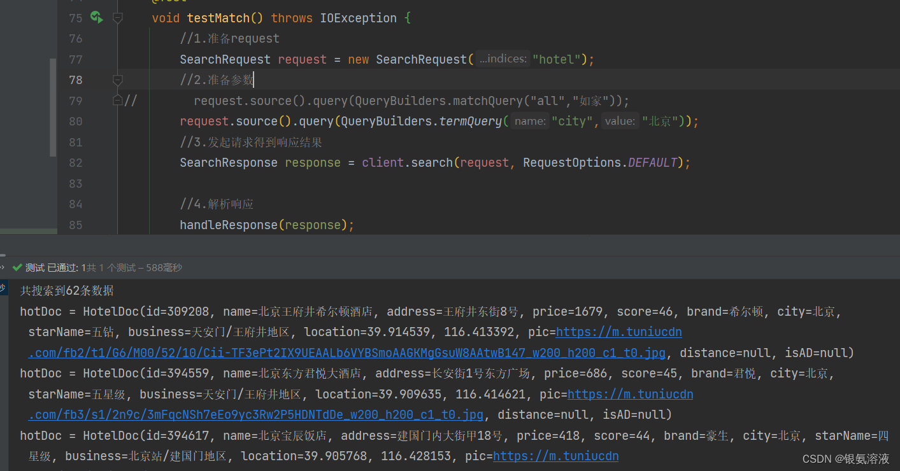The image size is (900, 471).
Task: Click the console line "共搜索到62条数据"
Action: [67, 291]
